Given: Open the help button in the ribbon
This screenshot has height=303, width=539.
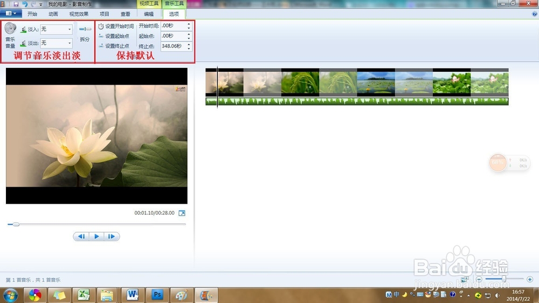Looking at the screenshot, I should (x=535, y=14).
